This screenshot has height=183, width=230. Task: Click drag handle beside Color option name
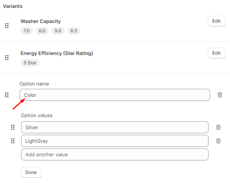pyautogui.click(x=7, y=95)
